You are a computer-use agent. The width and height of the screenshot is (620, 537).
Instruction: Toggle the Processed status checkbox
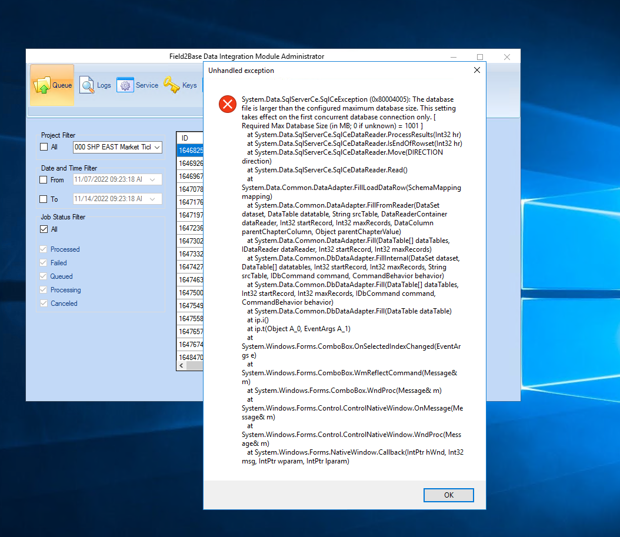[44, 249]
